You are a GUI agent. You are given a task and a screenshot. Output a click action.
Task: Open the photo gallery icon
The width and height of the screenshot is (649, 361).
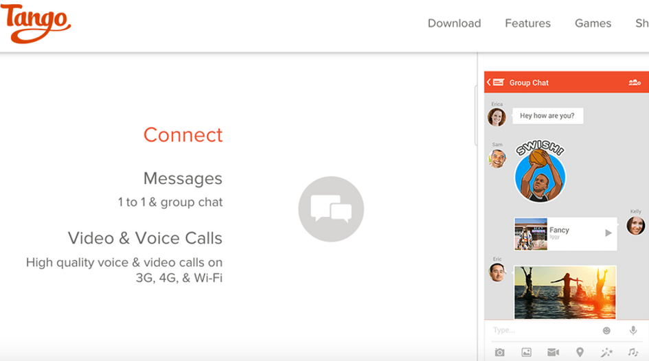click(x=526, y=352)
